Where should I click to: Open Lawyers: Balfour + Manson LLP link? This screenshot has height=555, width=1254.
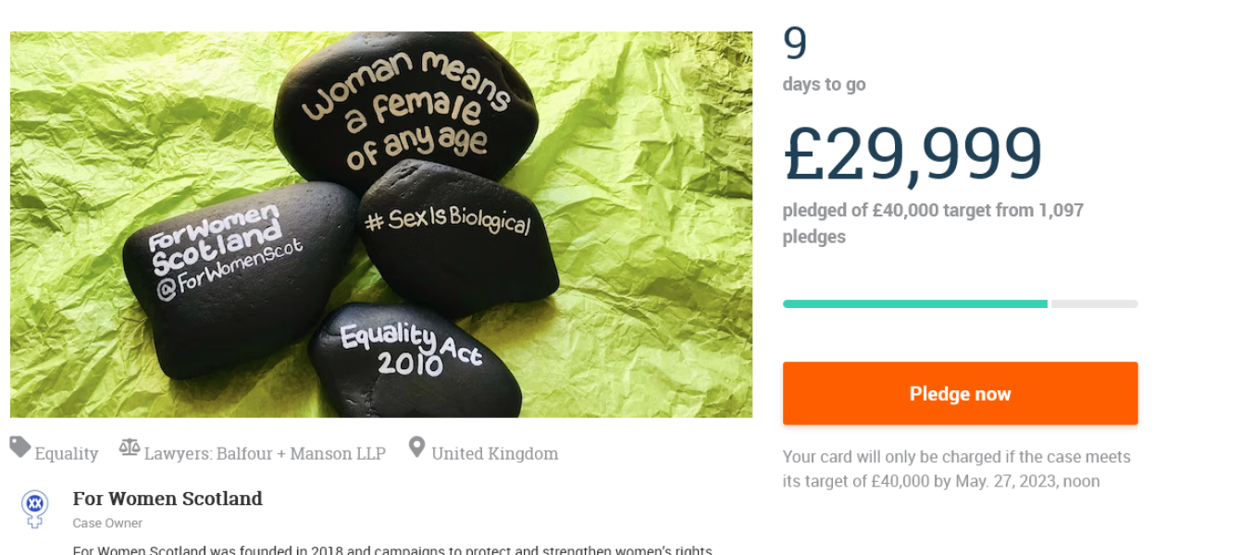click(265, 454)
